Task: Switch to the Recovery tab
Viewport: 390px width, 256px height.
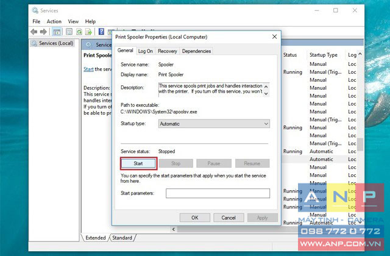Action: 168,51
